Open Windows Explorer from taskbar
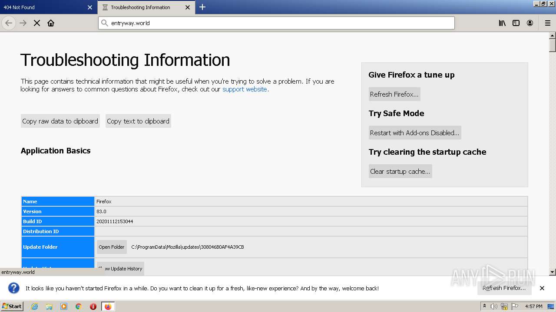 tap(49, 306)
